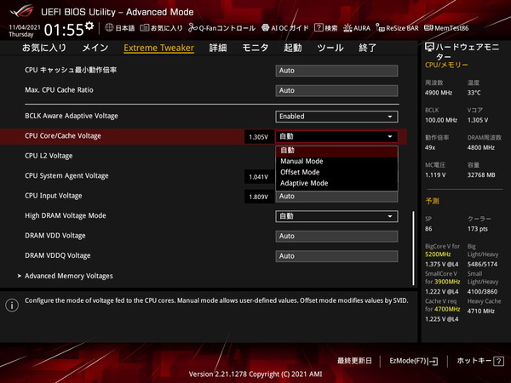
Task: Open AI OC guide icon
Action: pos(265,28)
